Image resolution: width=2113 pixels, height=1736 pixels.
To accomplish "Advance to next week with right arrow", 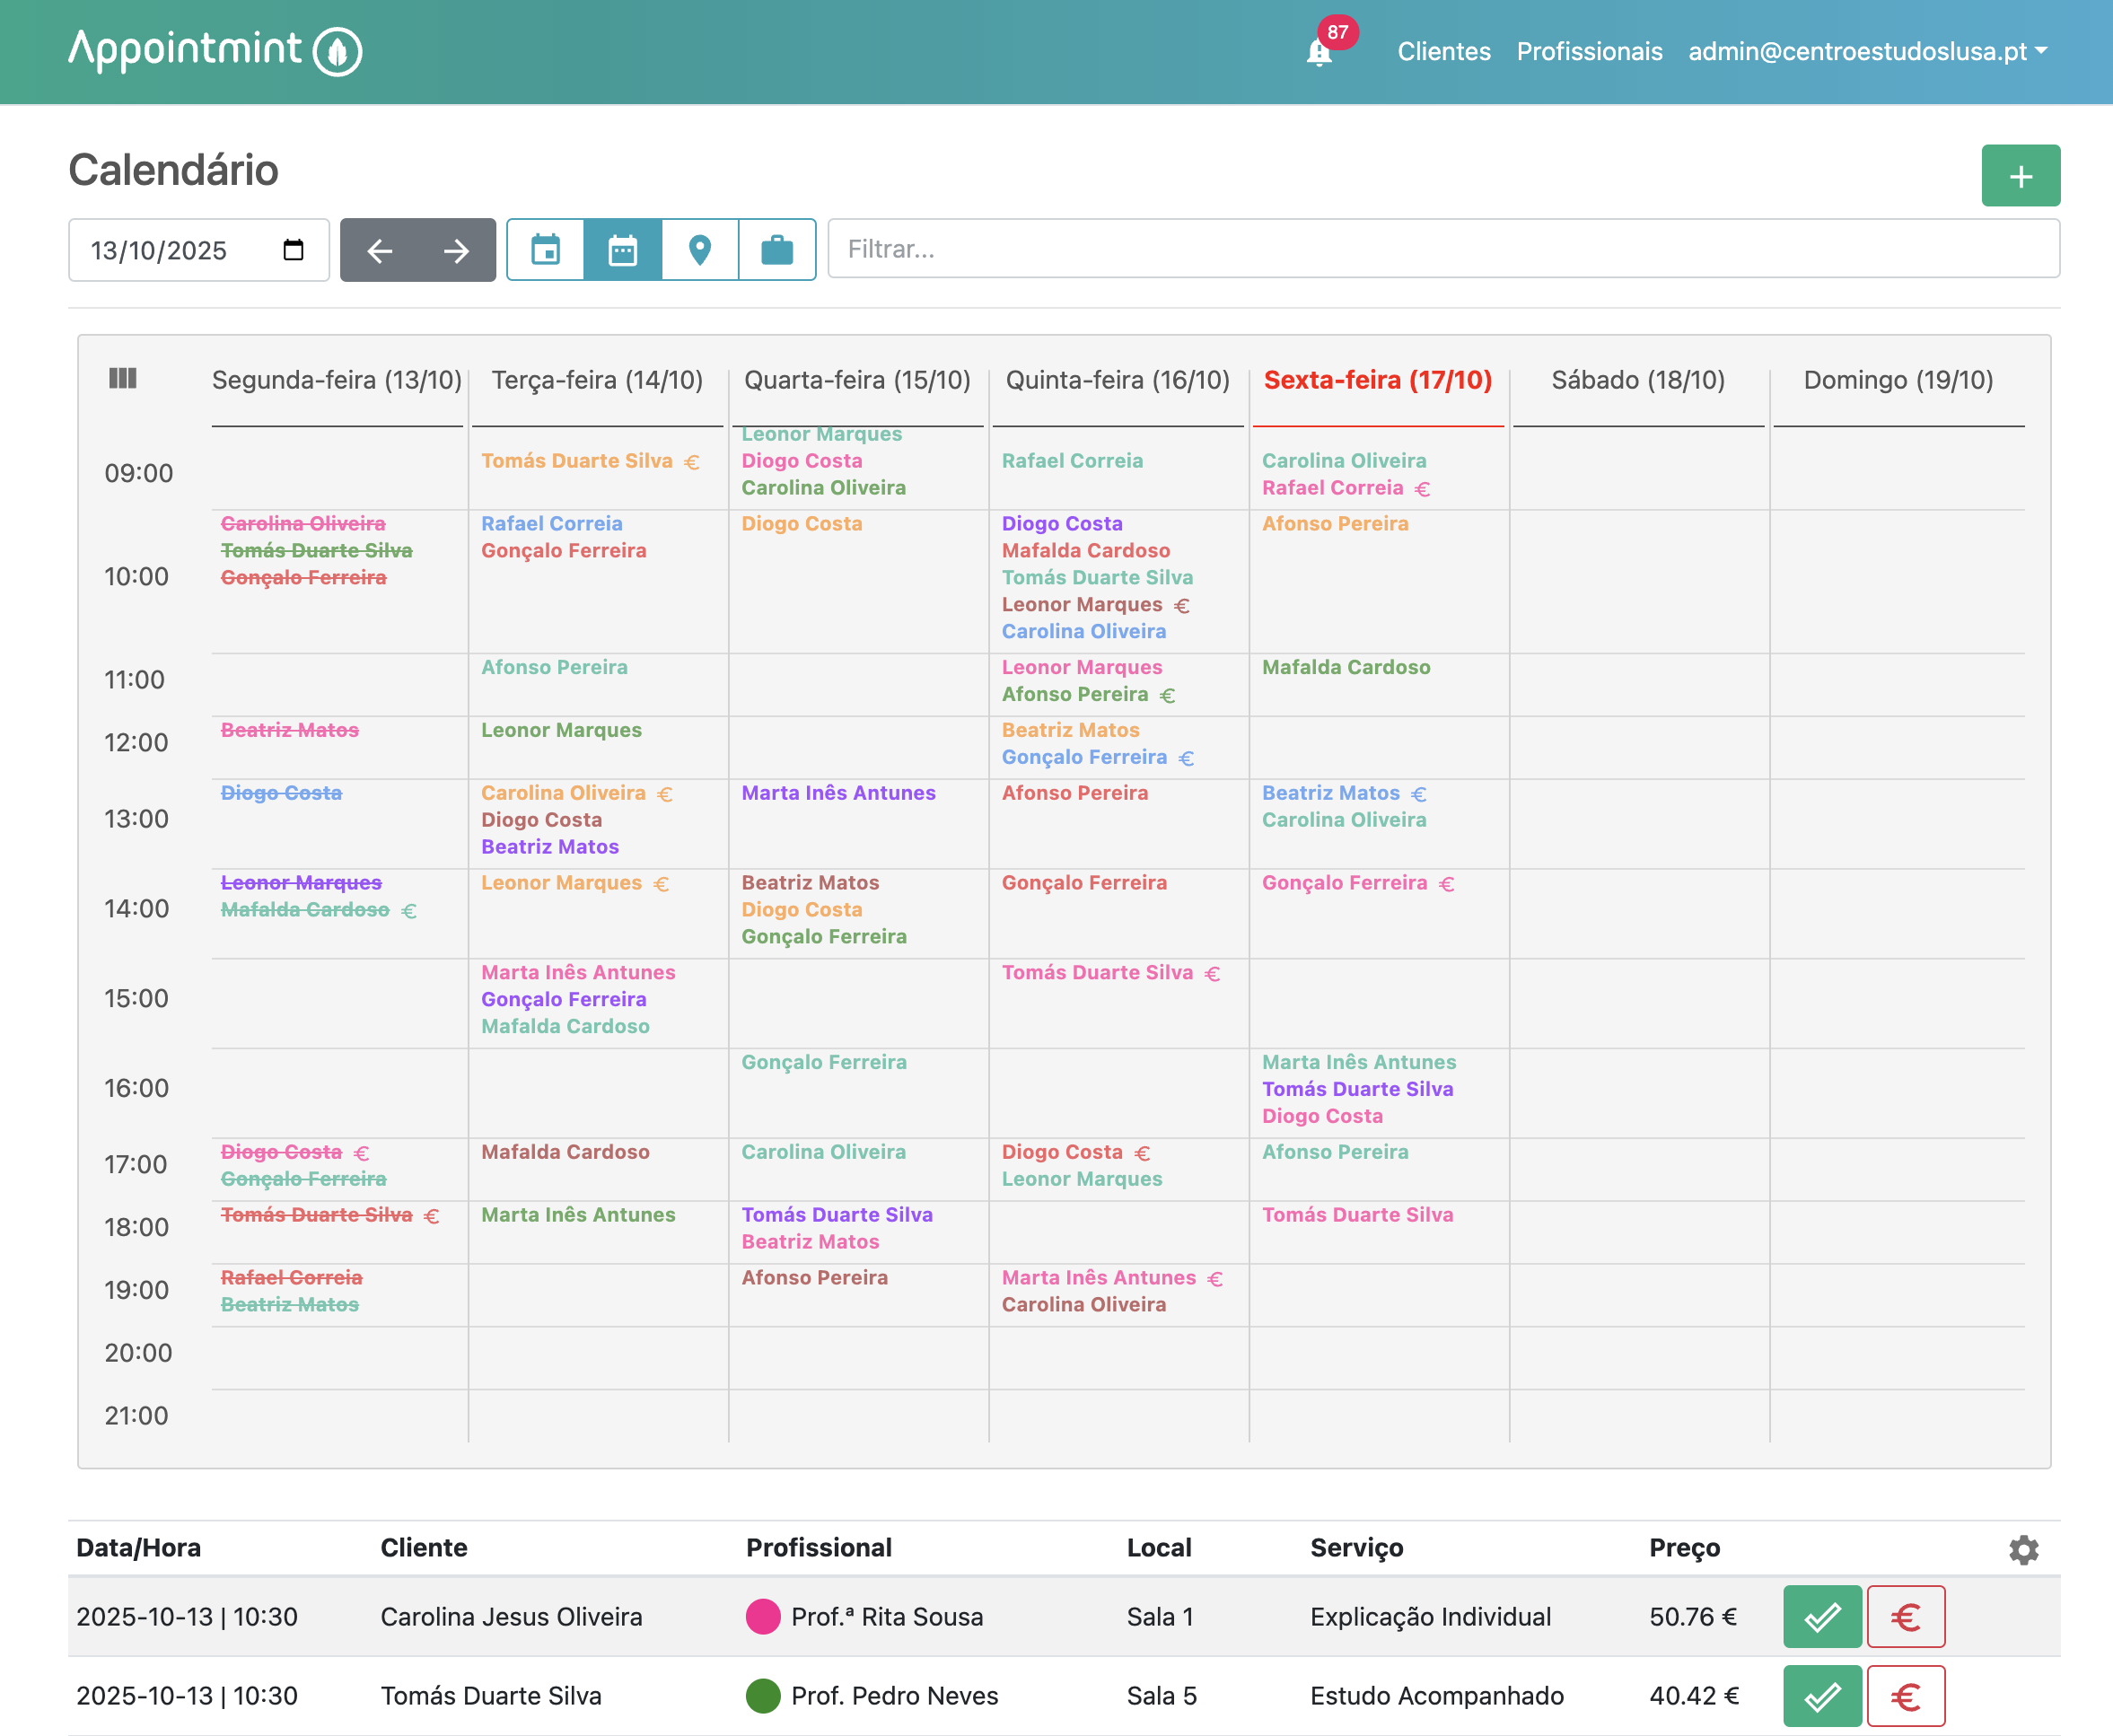I will coord(456,250).
